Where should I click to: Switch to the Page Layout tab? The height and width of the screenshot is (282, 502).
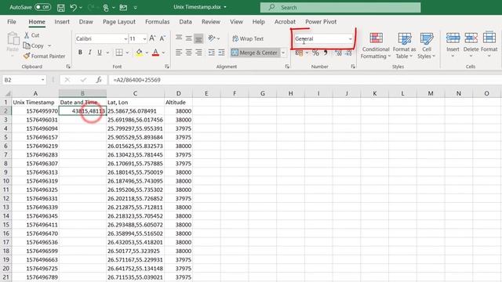click(119, 22)
